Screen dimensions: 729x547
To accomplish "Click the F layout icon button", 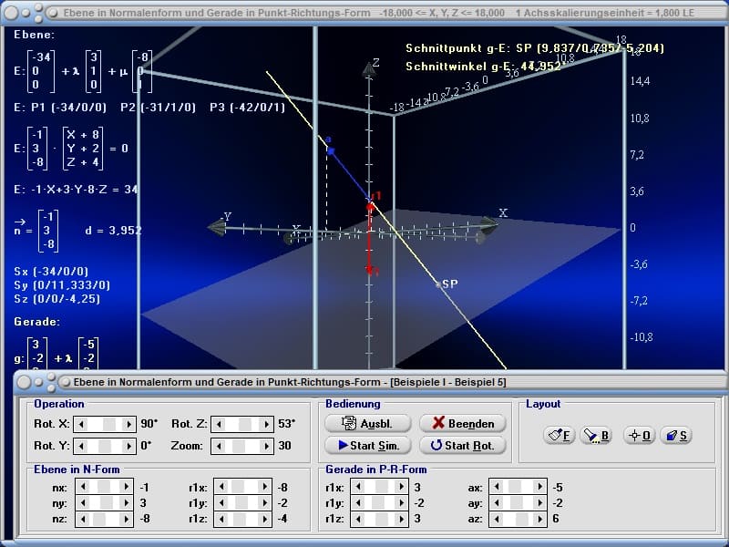I will pyautogui.click(x=559, y=436).
